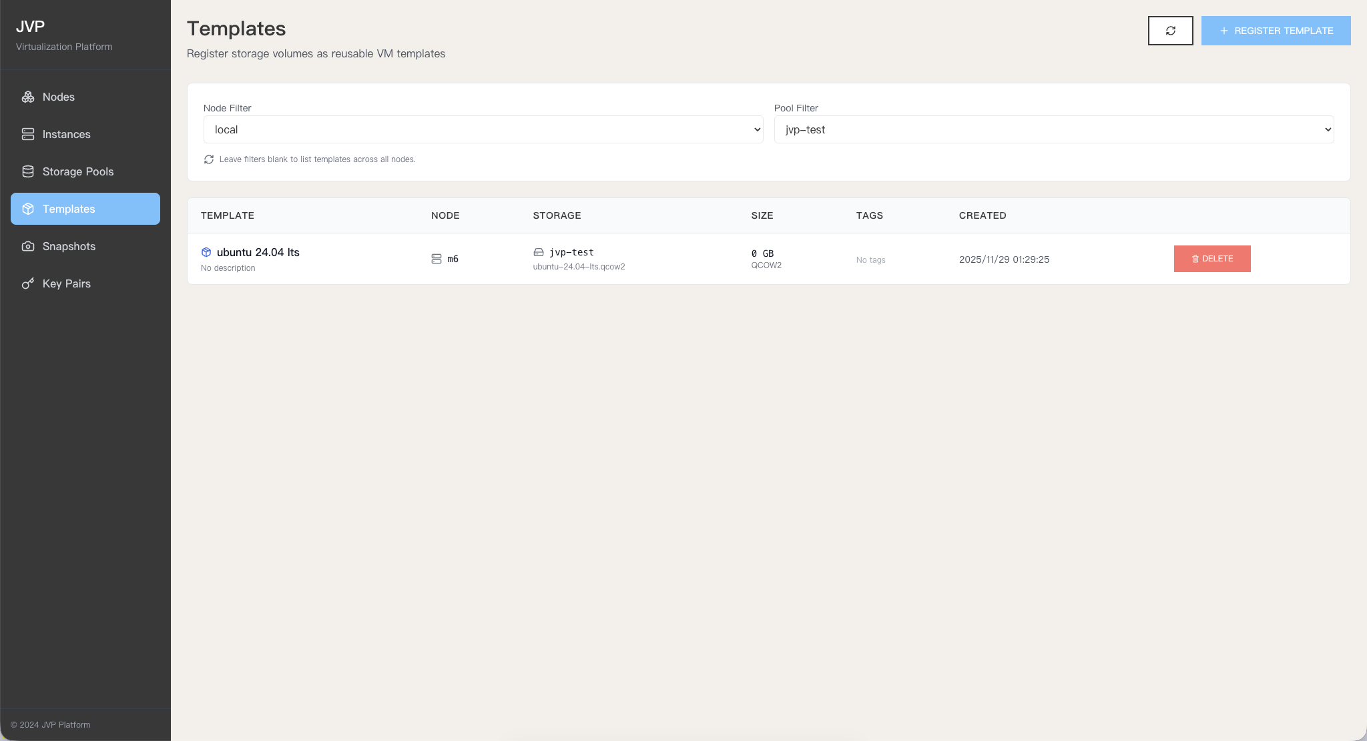
Task: Click the Instances server icon
Action: tap(28, 134)
